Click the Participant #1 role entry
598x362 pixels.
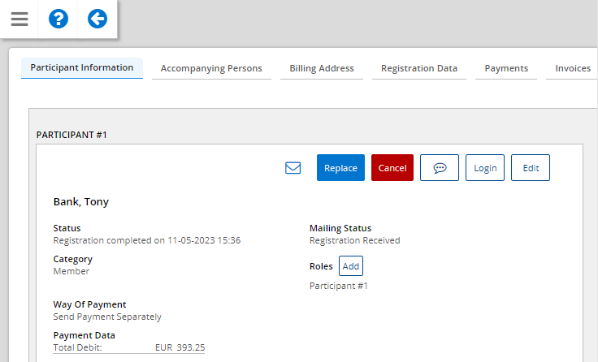click(x=339, y=286)
